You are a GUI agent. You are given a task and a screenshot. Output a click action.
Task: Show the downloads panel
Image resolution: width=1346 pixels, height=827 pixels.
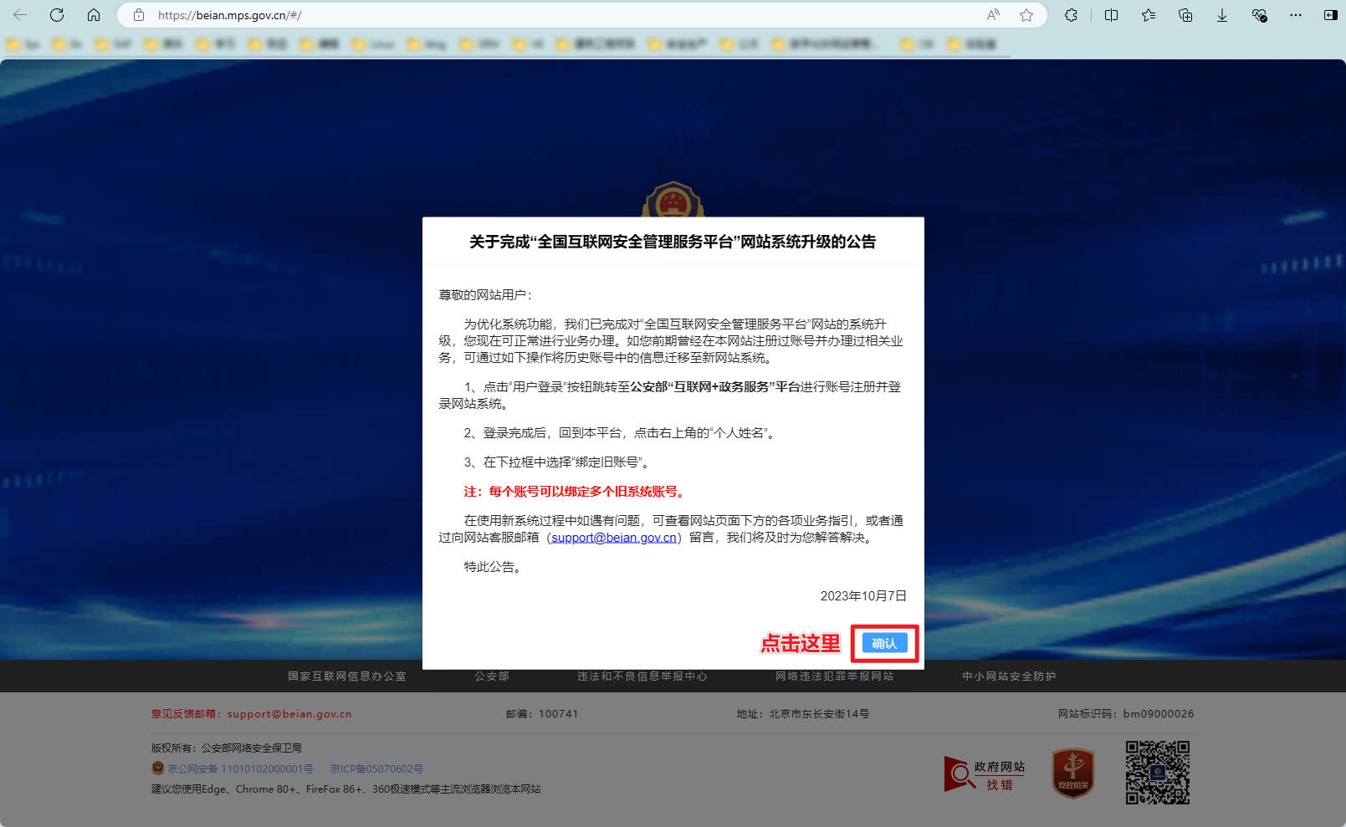coord(1222,15)
